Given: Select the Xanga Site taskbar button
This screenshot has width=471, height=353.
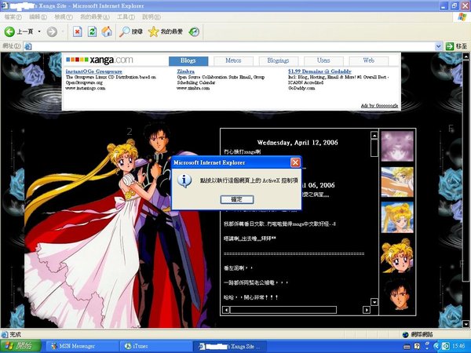Looking at the screenshot, I should (x=230, y=346).
